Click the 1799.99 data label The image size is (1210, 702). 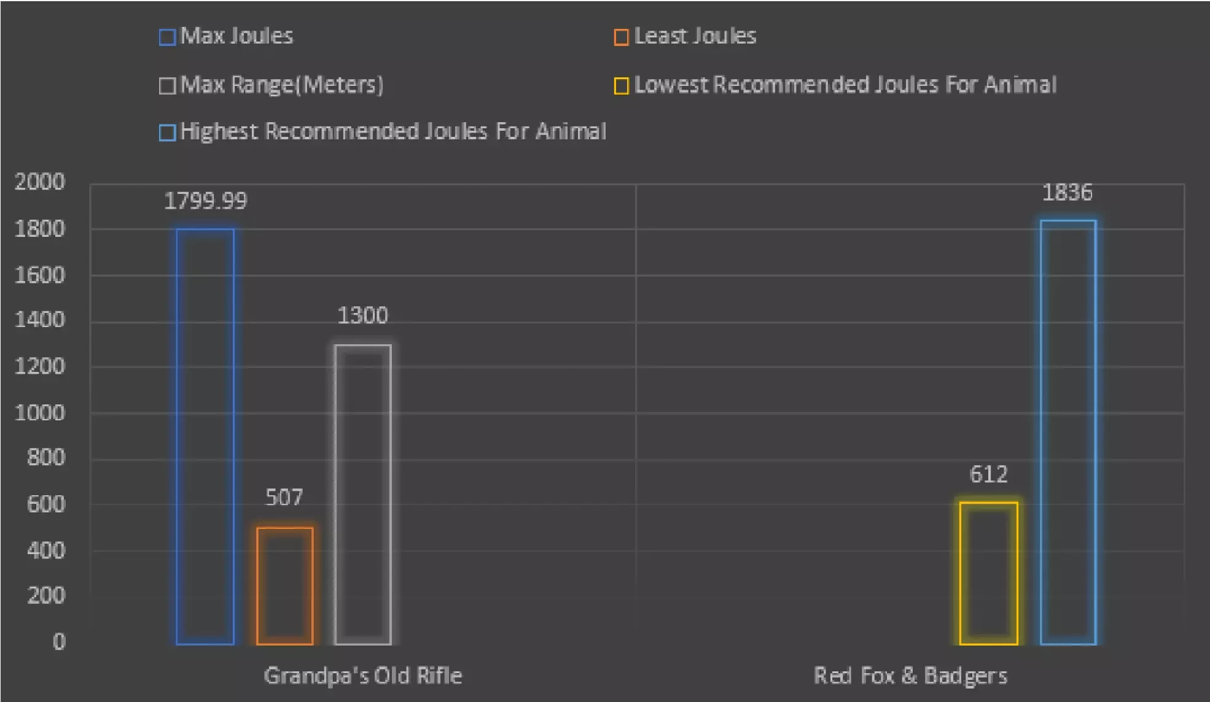point(205,201)
